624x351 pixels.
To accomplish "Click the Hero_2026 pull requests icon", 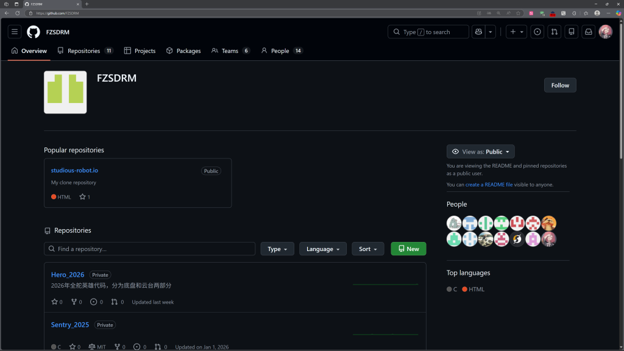I will coord(114,302).
